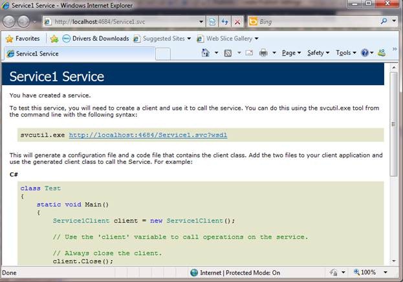Click the Home icon in command bar
403x282 pixels.
point(205,53)
